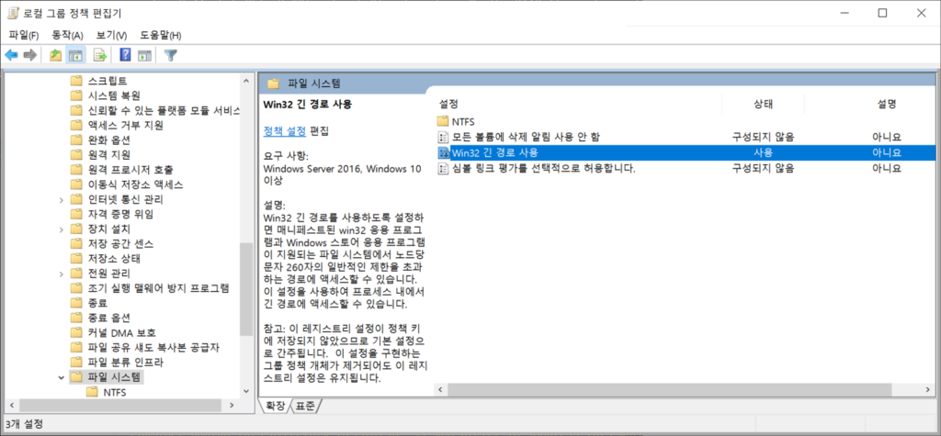Click the Export List toolbar icon

click(99, 55)
